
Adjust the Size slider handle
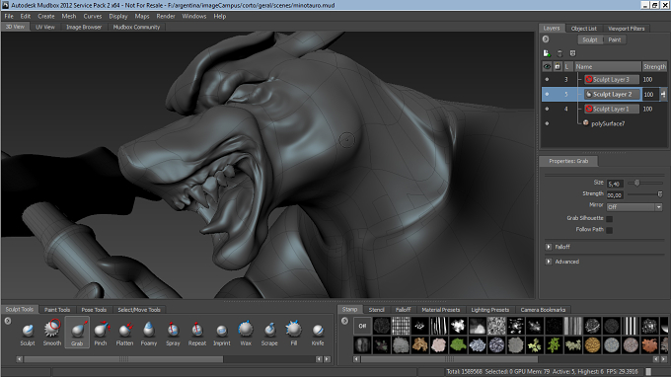click(636, 184)
